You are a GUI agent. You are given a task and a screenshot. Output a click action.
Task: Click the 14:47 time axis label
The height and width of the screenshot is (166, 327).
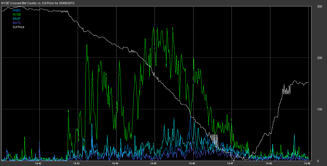[230, 164]
